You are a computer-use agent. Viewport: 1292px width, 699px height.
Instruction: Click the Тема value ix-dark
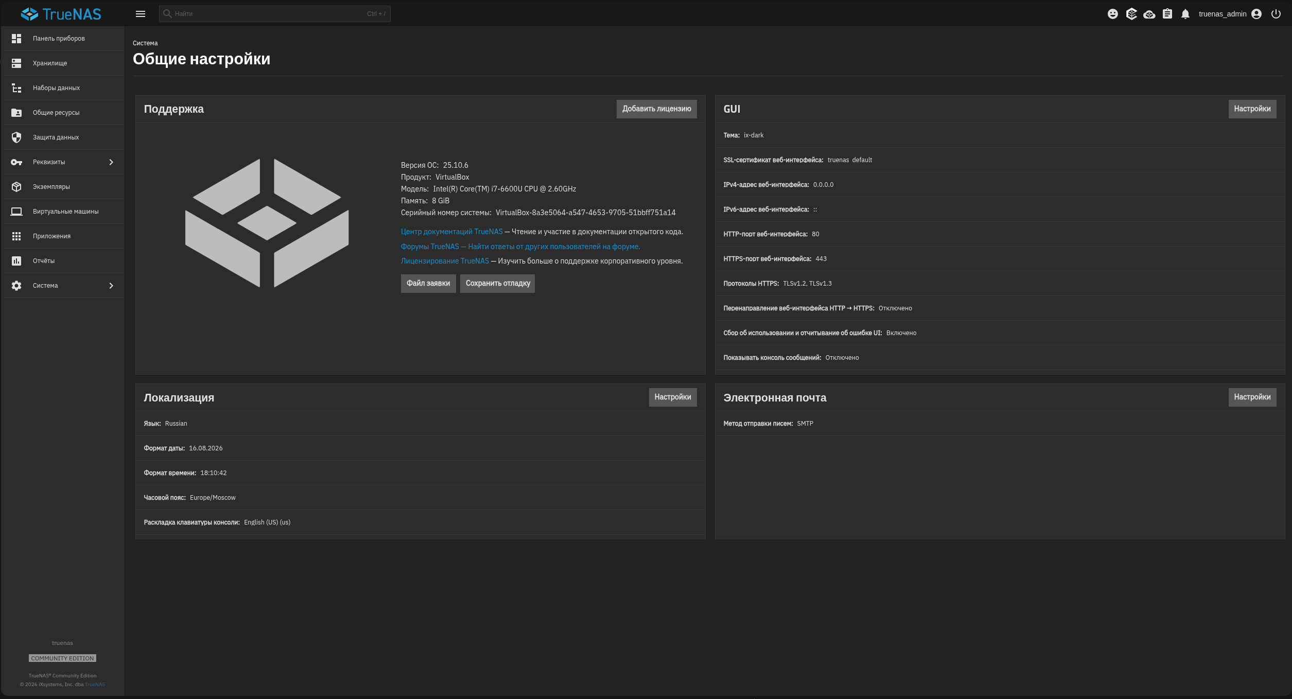754,135
